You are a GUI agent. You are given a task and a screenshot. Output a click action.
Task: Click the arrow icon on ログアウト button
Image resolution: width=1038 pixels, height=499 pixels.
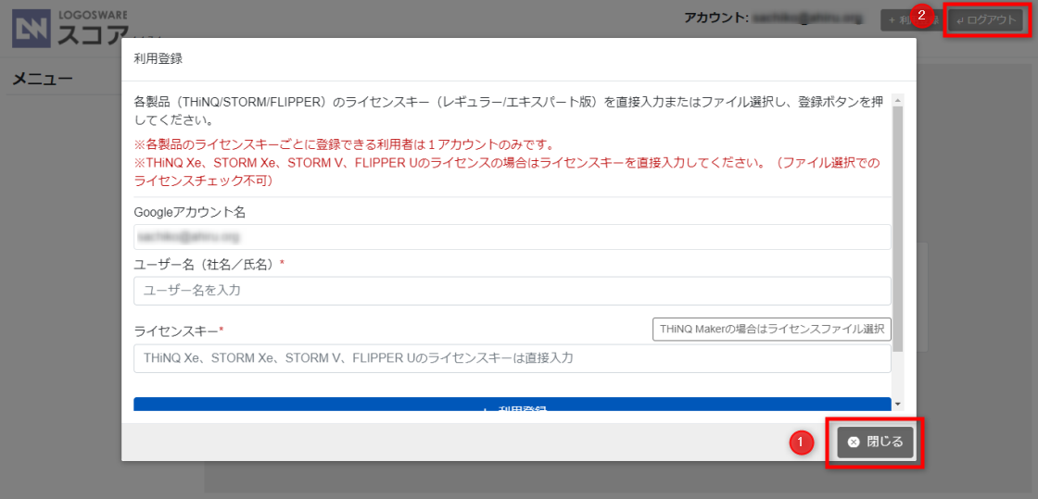click(x=959, y=19)
